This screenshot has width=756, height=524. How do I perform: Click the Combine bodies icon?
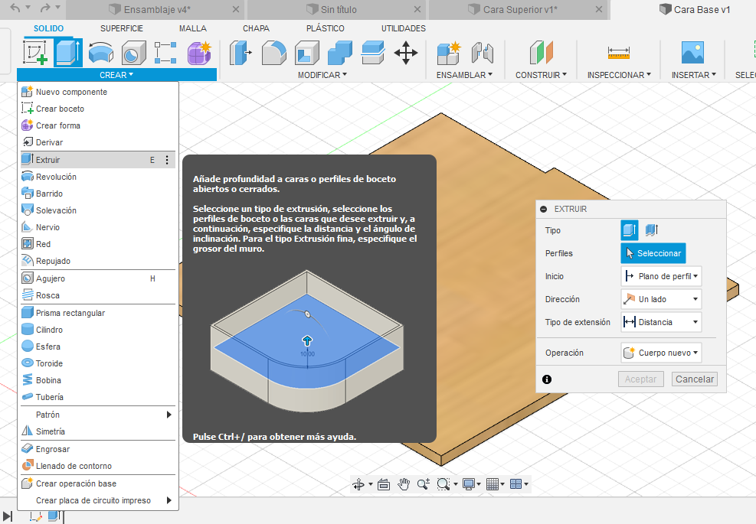[x=340, y=53]
